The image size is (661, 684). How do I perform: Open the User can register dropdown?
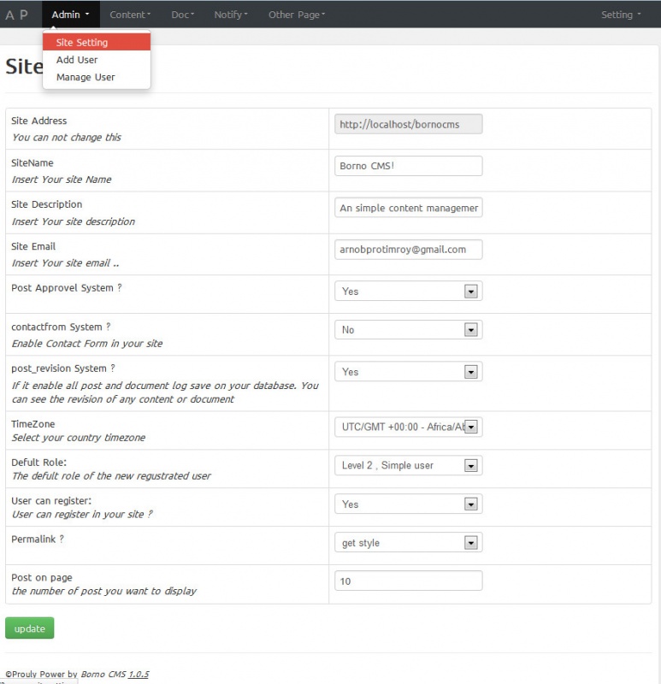coord(408,504)
